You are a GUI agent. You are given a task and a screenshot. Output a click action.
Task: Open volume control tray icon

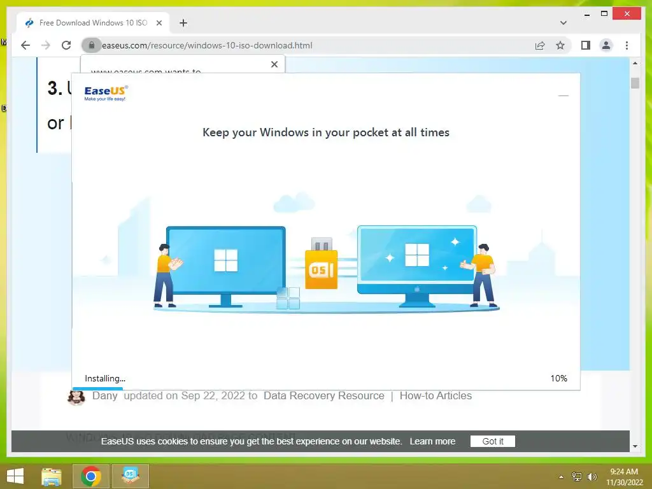[x=592, y=477]
